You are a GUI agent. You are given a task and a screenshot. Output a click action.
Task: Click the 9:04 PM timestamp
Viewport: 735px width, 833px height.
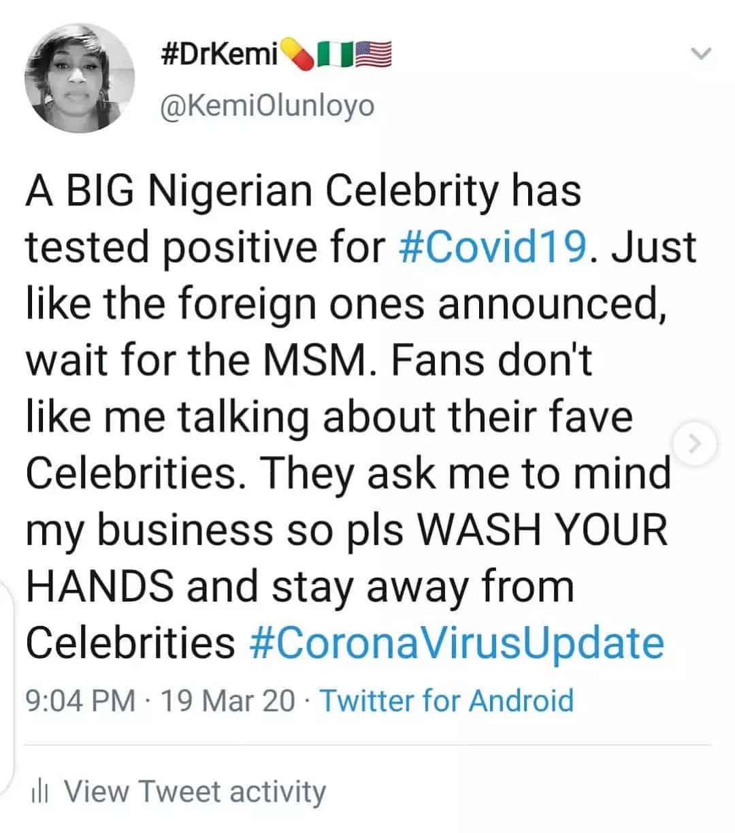[x=80, y=700]
